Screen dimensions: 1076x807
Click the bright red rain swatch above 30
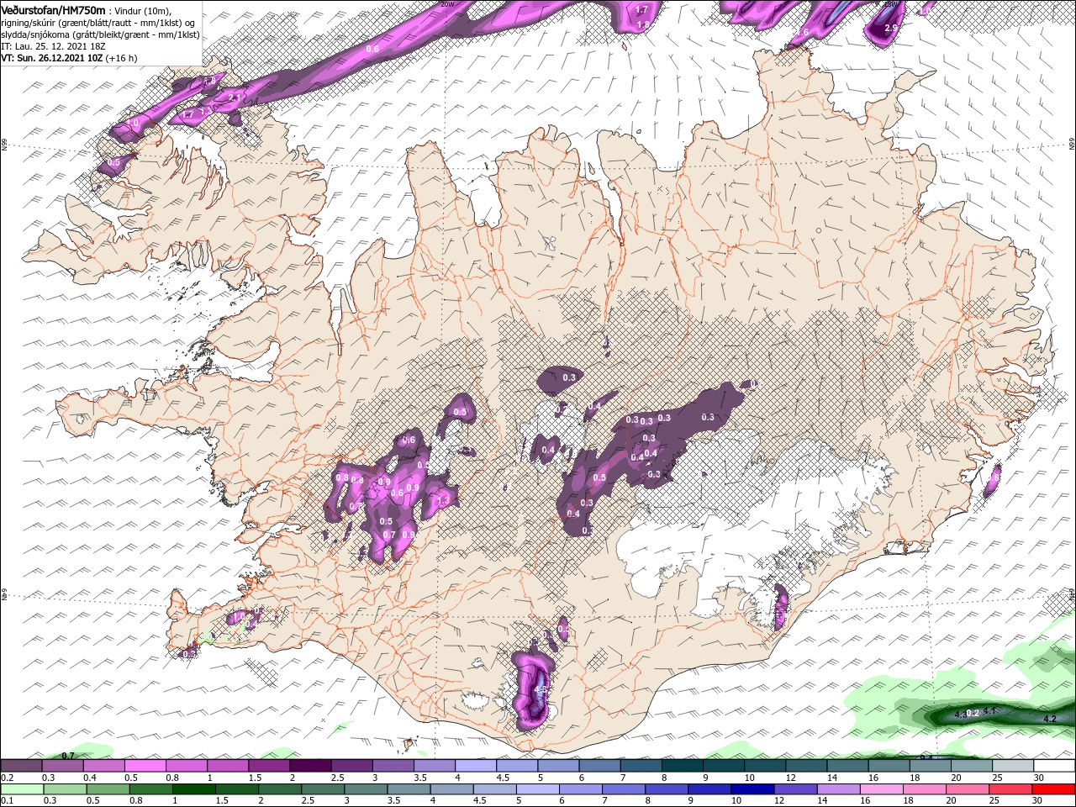point(1054,789)
